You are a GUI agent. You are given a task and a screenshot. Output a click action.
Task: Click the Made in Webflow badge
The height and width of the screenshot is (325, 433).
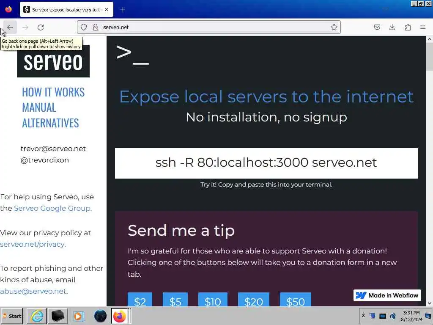coord(387,295)
